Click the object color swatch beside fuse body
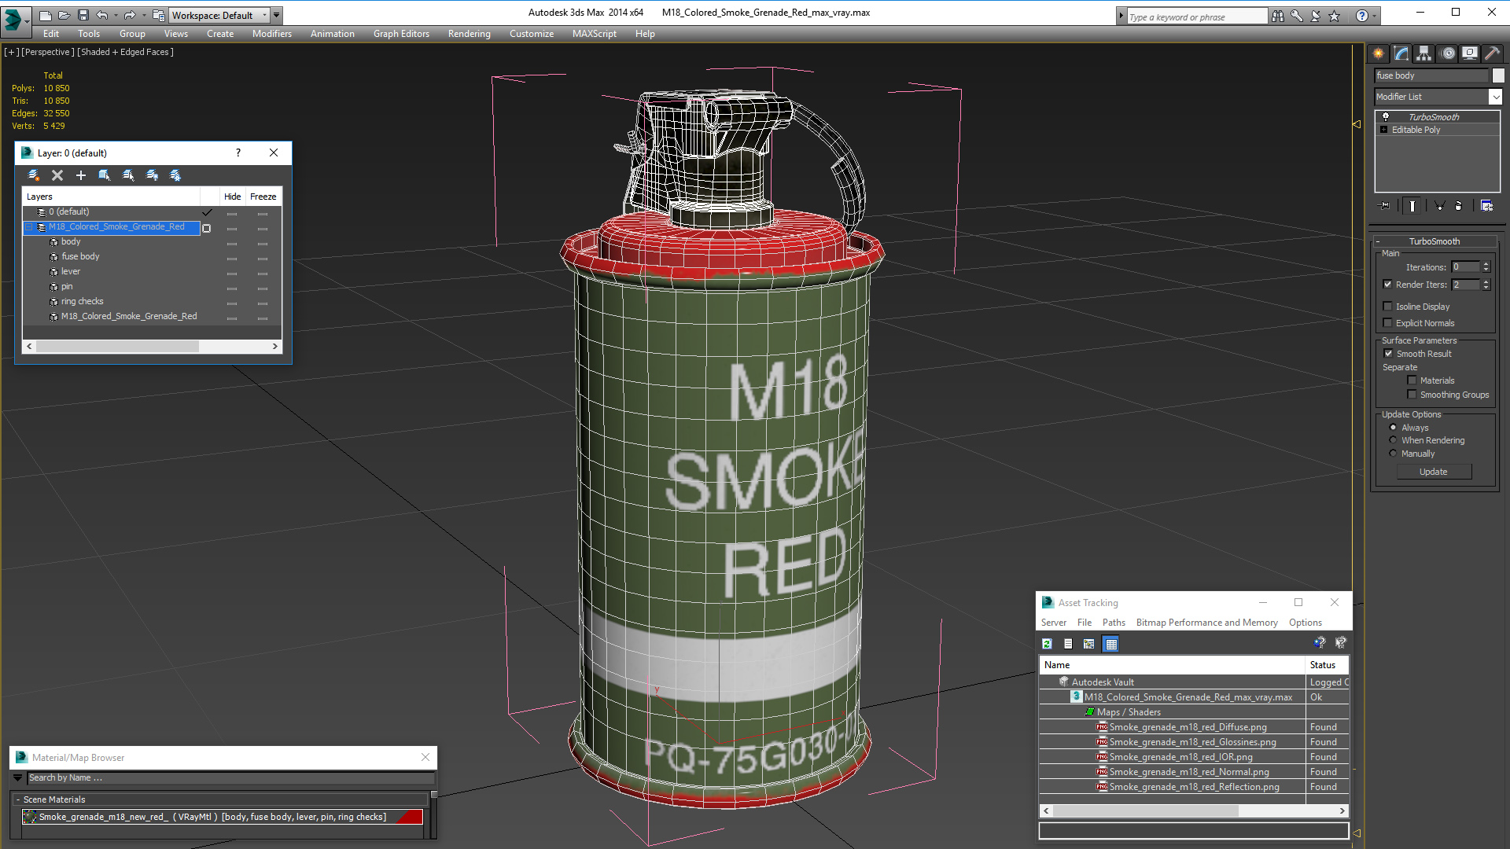The image size is (1510, 849). 1499,75
